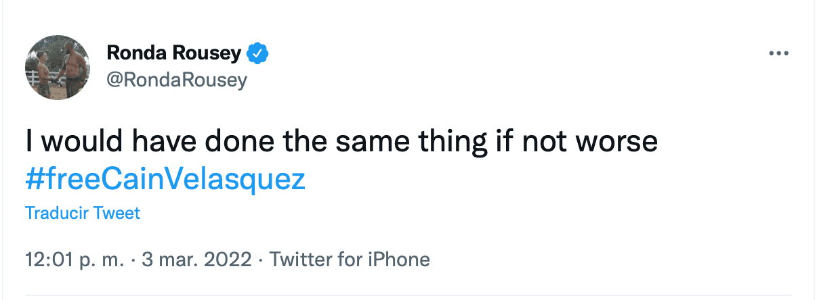Click the tweet text starting "I would have"

341,143
